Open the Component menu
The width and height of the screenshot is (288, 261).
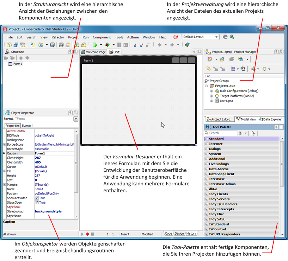pyautogui.click(x=102, y=37)
